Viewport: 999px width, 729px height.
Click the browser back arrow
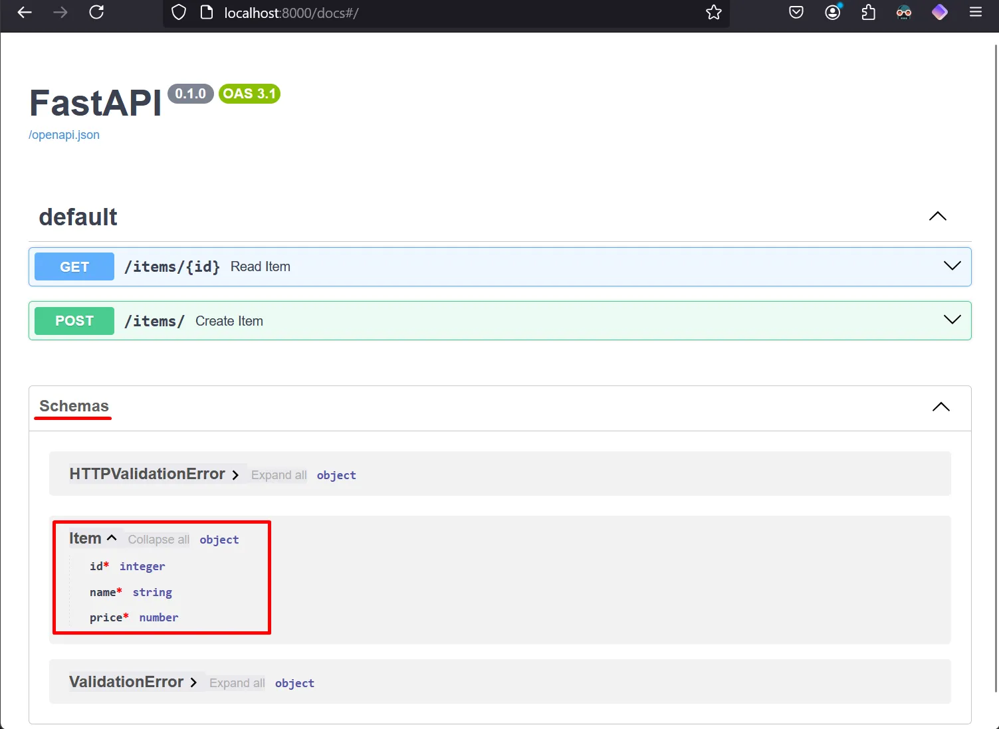point(25,13)
